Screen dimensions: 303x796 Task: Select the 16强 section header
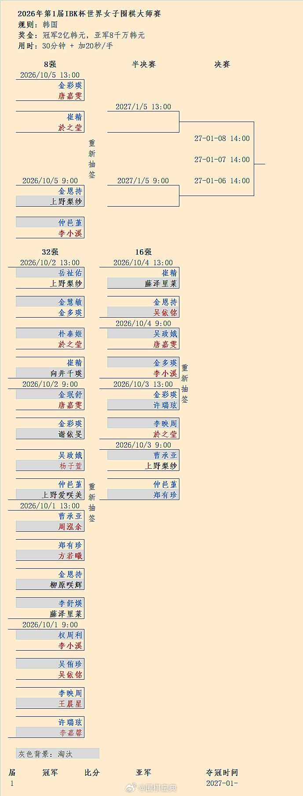pos(143,252)
